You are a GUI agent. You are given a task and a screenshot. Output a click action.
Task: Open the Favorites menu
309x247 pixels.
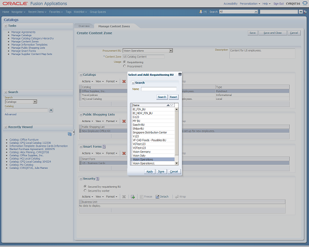tap(56, 12)
